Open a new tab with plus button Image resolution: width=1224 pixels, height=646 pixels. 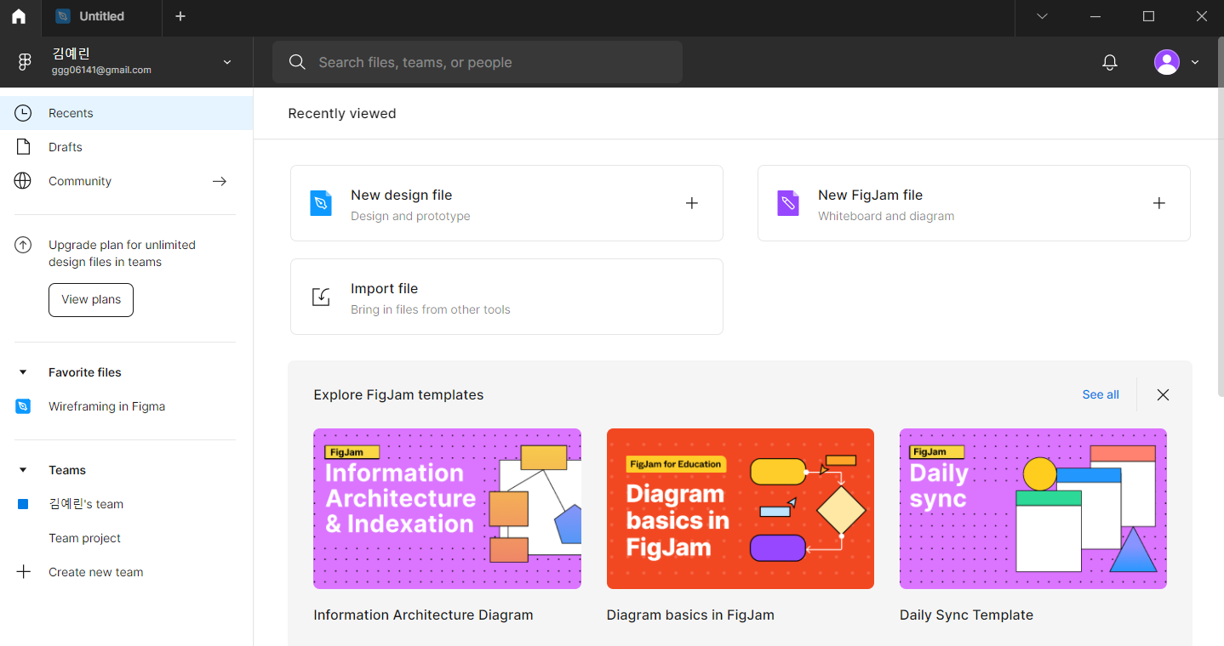(180, 16)
